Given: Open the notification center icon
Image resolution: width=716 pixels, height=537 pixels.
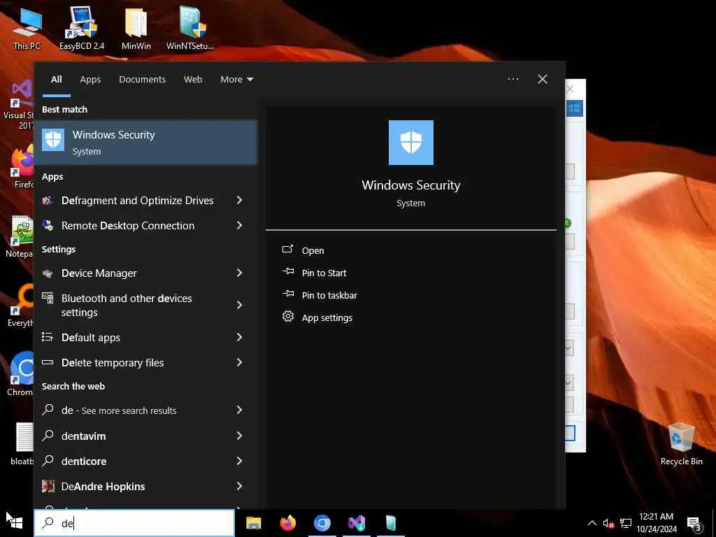Looking at the screenshot, I should point(694,524).
